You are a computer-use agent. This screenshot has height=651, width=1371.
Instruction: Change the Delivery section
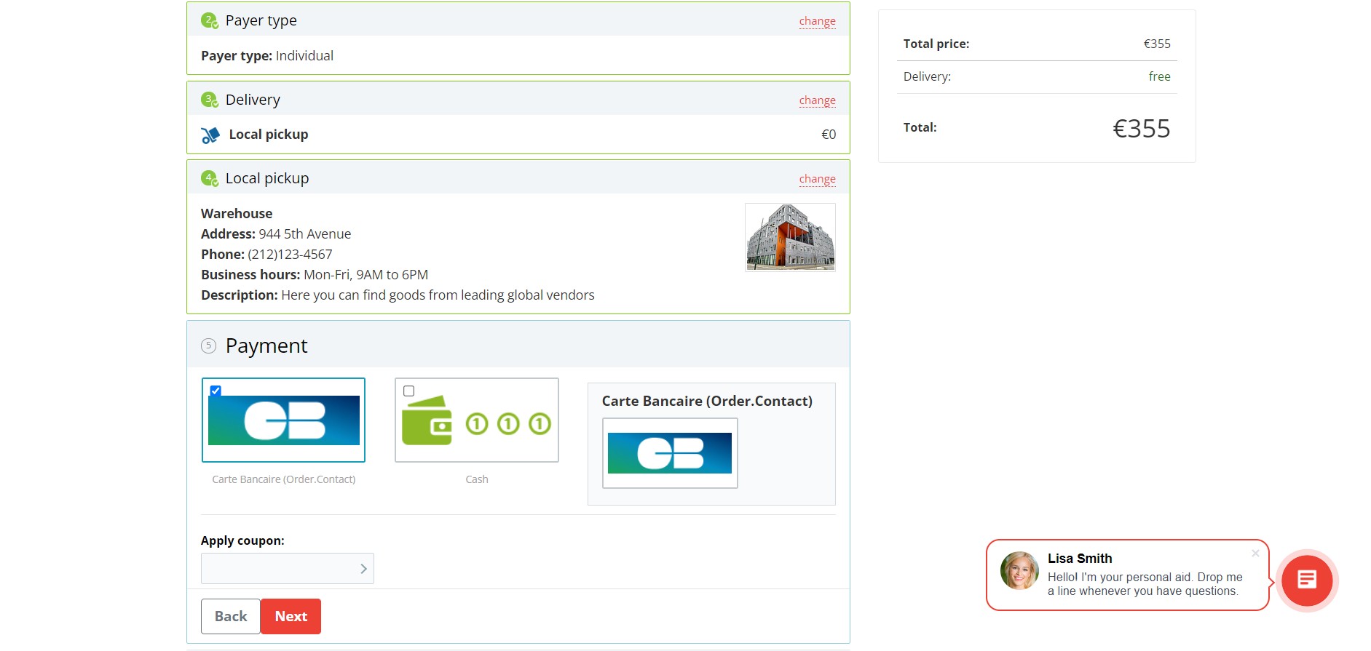click(x=817, y=100)
